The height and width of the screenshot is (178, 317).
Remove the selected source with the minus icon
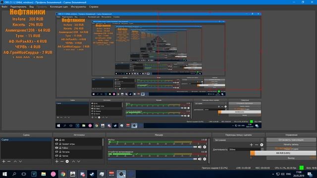tap(62, 162)
